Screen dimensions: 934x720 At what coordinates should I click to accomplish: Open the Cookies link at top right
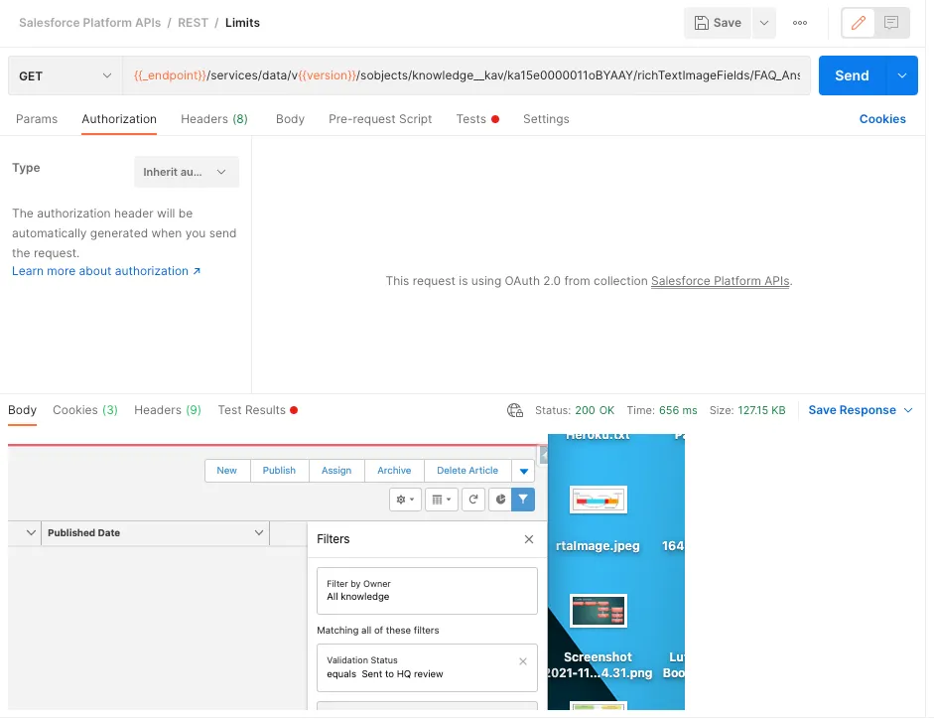(x=881, y=118)
